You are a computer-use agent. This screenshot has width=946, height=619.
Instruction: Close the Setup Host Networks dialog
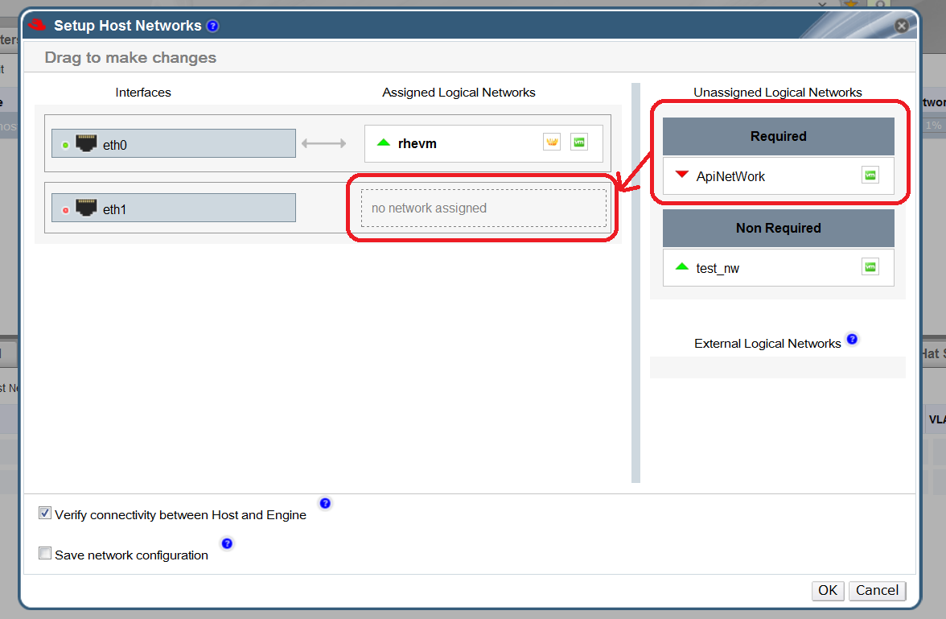(x=902, y=26)
